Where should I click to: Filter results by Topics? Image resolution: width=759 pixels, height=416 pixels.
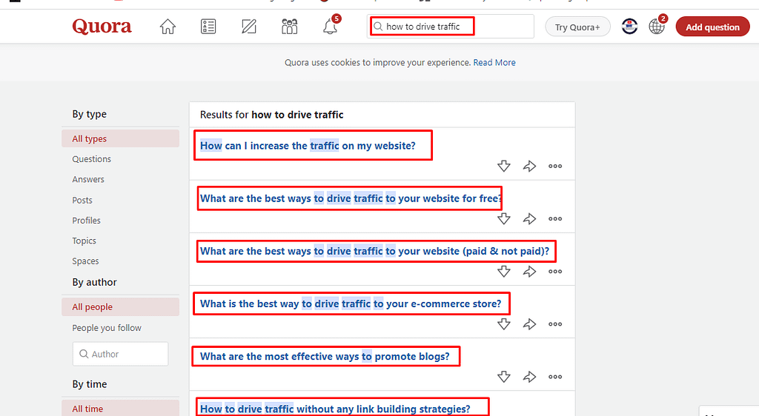[x=84, y=241]
